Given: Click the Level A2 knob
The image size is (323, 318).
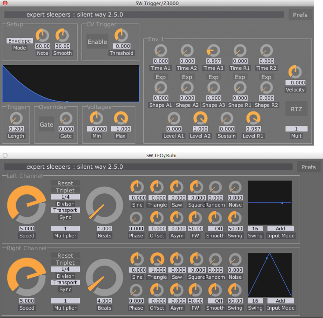Looking at the screenshot, I should pyautogui.click(x=200, y=118).
